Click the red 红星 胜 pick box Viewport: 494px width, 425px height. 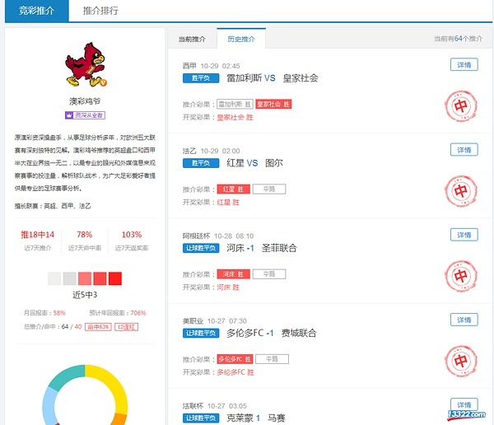(x=234, y=189)
